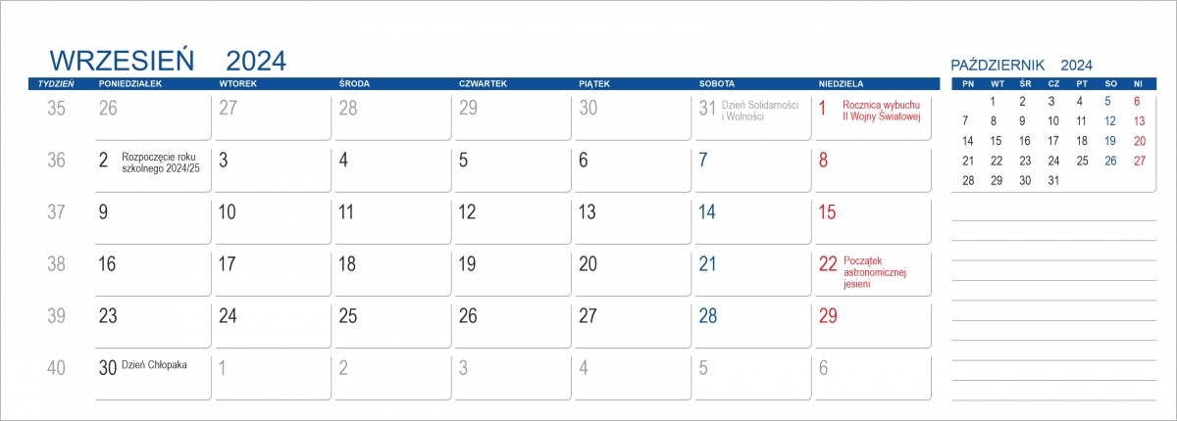The width and height of the screenshot is (1177, 421).
Task: Click the WRZESIEŃ 2024 month title
Action: coord(167,60)
